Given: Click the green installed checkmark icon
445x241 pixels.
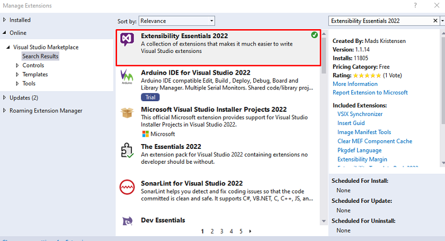Looking at the screenshot, I should [x=314, y=35].
